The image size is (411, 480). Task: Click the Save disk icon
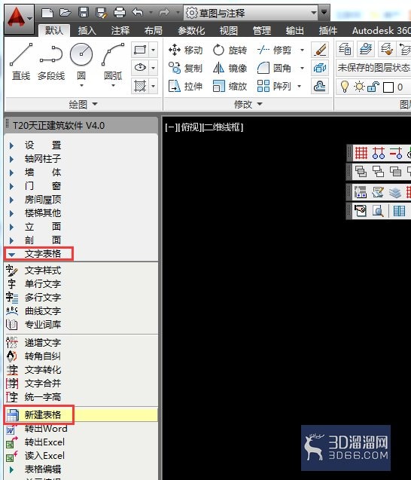pos(83,13)
